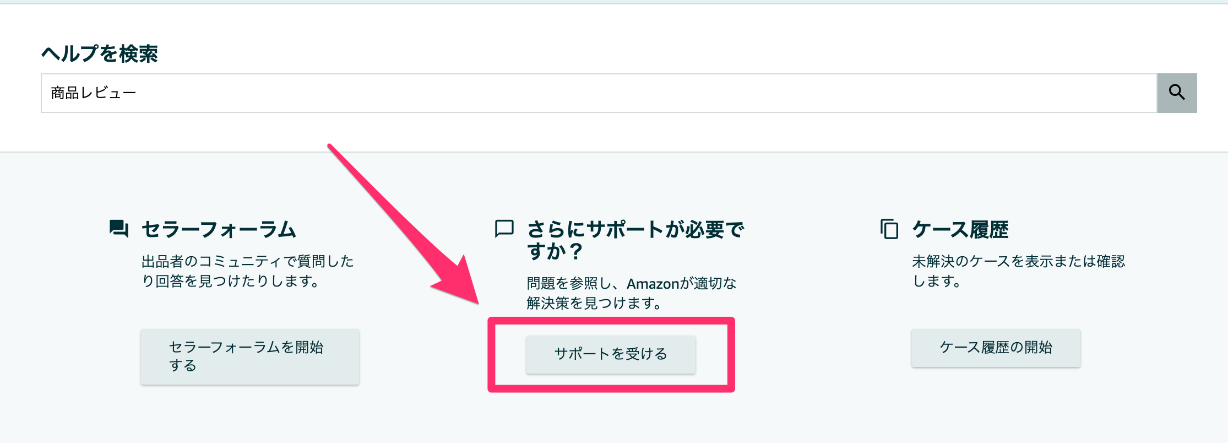Click the chat bubble icon beside さらにサポートが必要ですか
This screenshot has width=1228, height=443.
(x=504, y=228)
